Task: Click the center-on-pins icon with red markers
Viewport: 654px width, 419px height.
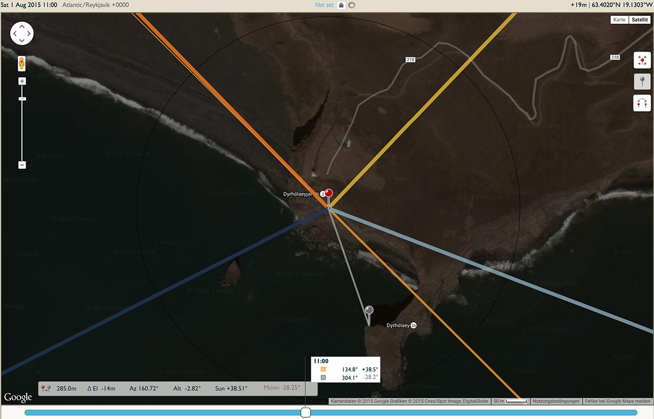Action: coord(642,60)
